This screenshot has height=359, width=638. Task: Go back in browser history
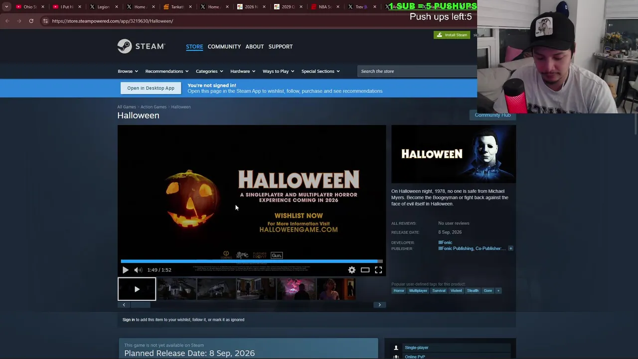pos(7,21)
